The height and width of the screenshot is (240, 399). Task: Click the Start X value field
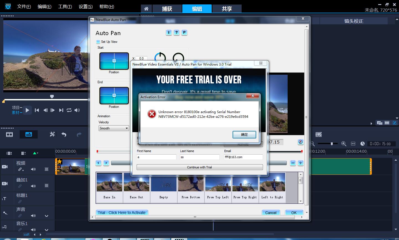pyautogui.click(x=141, y=58)
